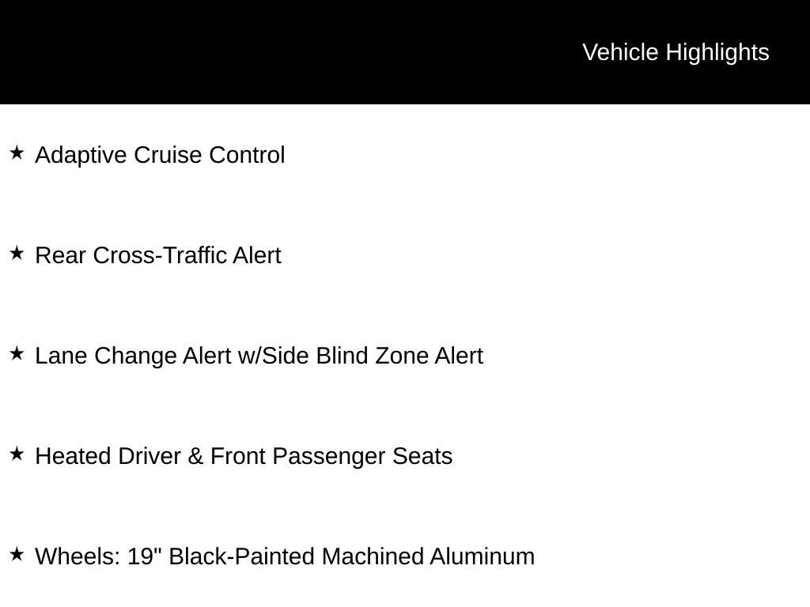
Task: Click the star beside Adaptive Cruise Control
Action: (17, 153)
